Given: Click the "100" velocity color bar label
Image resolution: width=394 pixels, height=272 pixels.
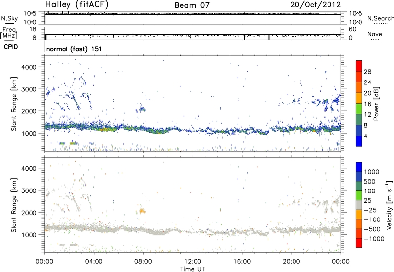Looking at the screenshot, I should tap(370, 191).
